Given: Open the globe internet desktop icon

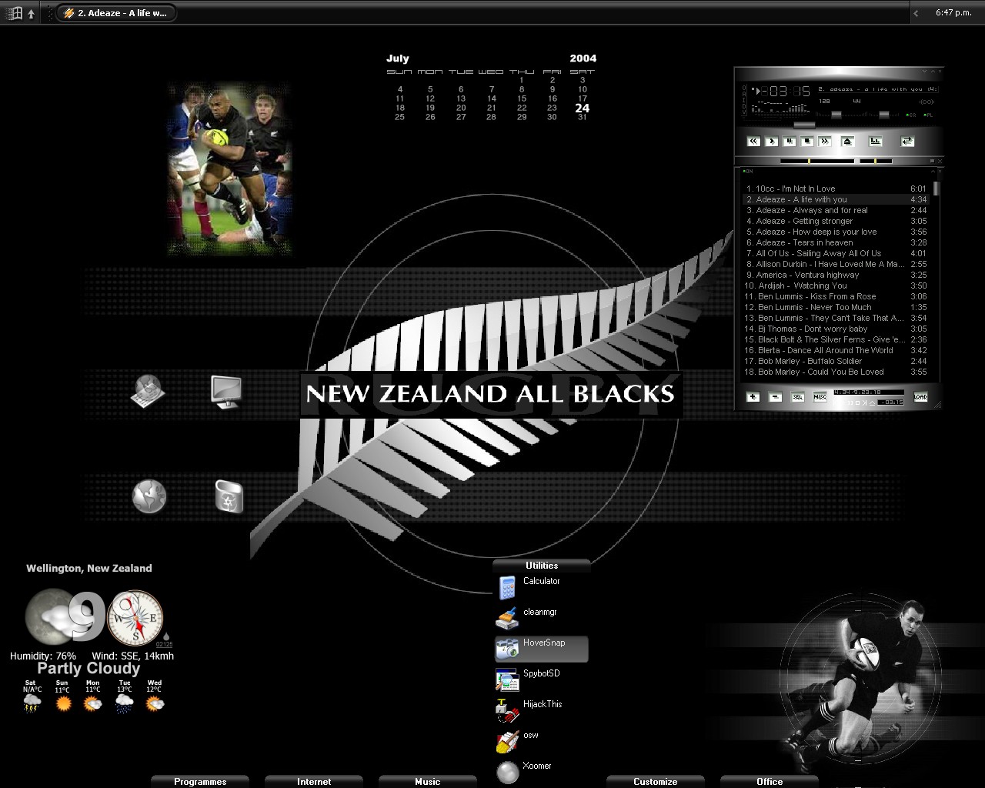Looking at the screenshot, I should point(149,496).
